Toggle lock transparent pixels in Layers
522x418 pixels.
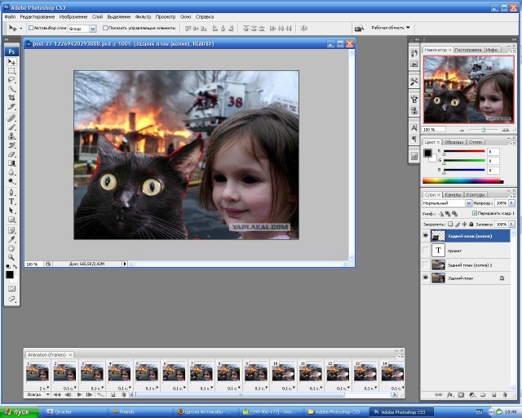click(450, 225)
